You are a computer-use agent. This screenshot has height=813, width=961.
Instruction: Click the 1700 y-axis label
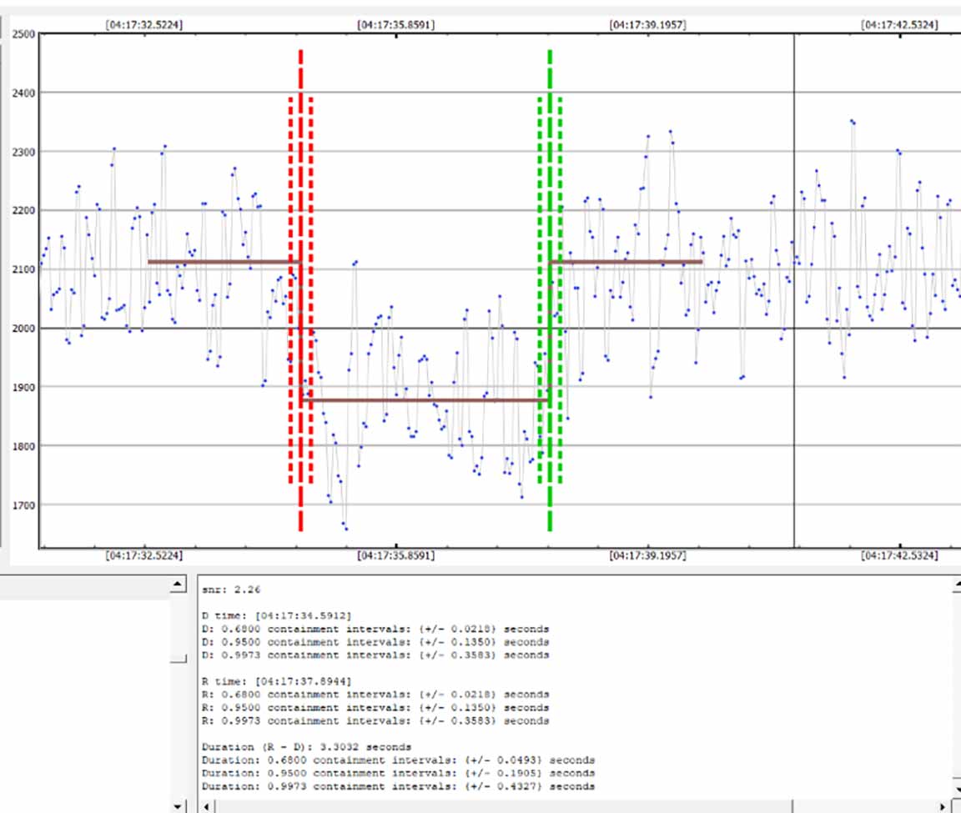click(23, 505)
